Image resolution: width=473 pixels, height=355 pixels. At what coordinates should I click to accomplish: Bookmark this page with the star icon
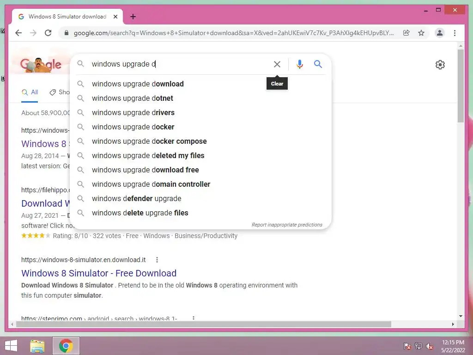(x=421, y=33)
